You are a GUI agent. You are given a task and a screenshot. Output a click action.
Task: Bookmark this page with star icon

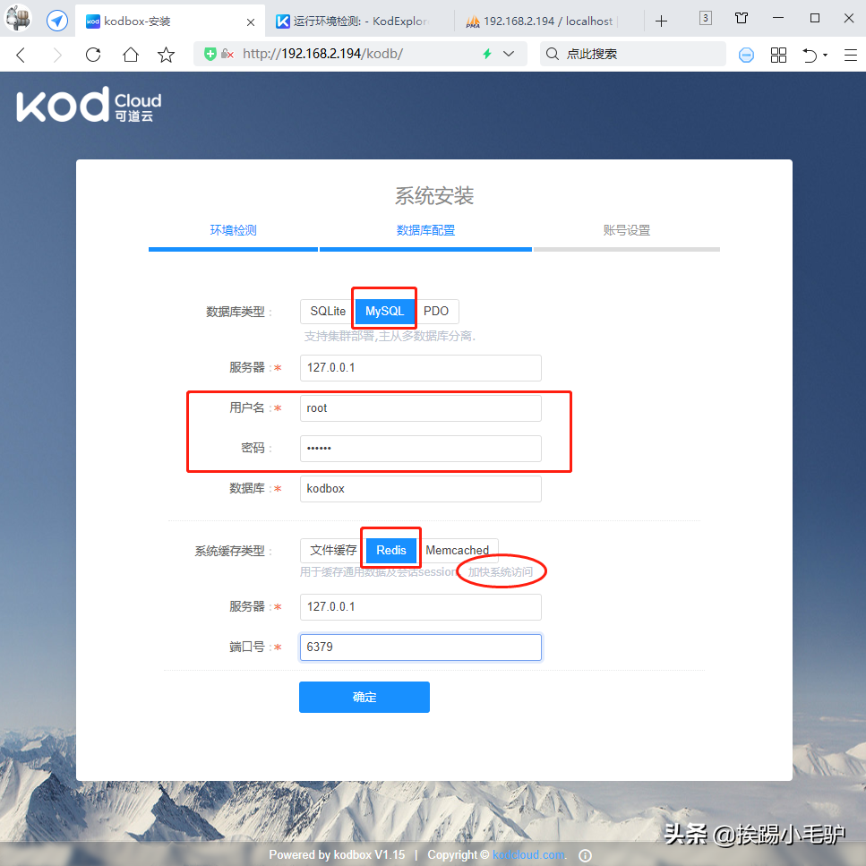click(166, 55)
